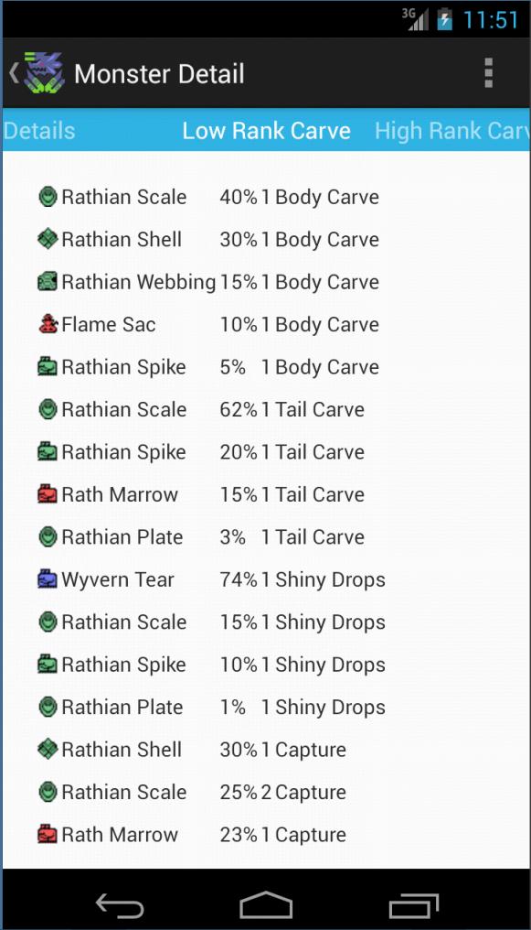Tap the red Flame Sac icon

[48, 324]
